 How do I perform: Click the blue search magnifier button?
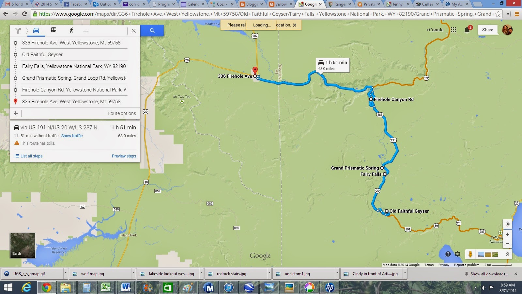pyautogui.click(x=152, y=30)
